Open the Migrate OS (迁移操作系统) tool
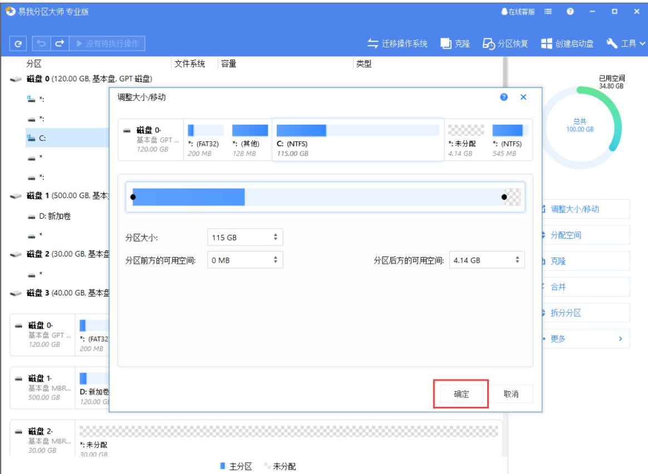This screenshot has height=474, width=648. pyautogui.click(x=397, y=43)
